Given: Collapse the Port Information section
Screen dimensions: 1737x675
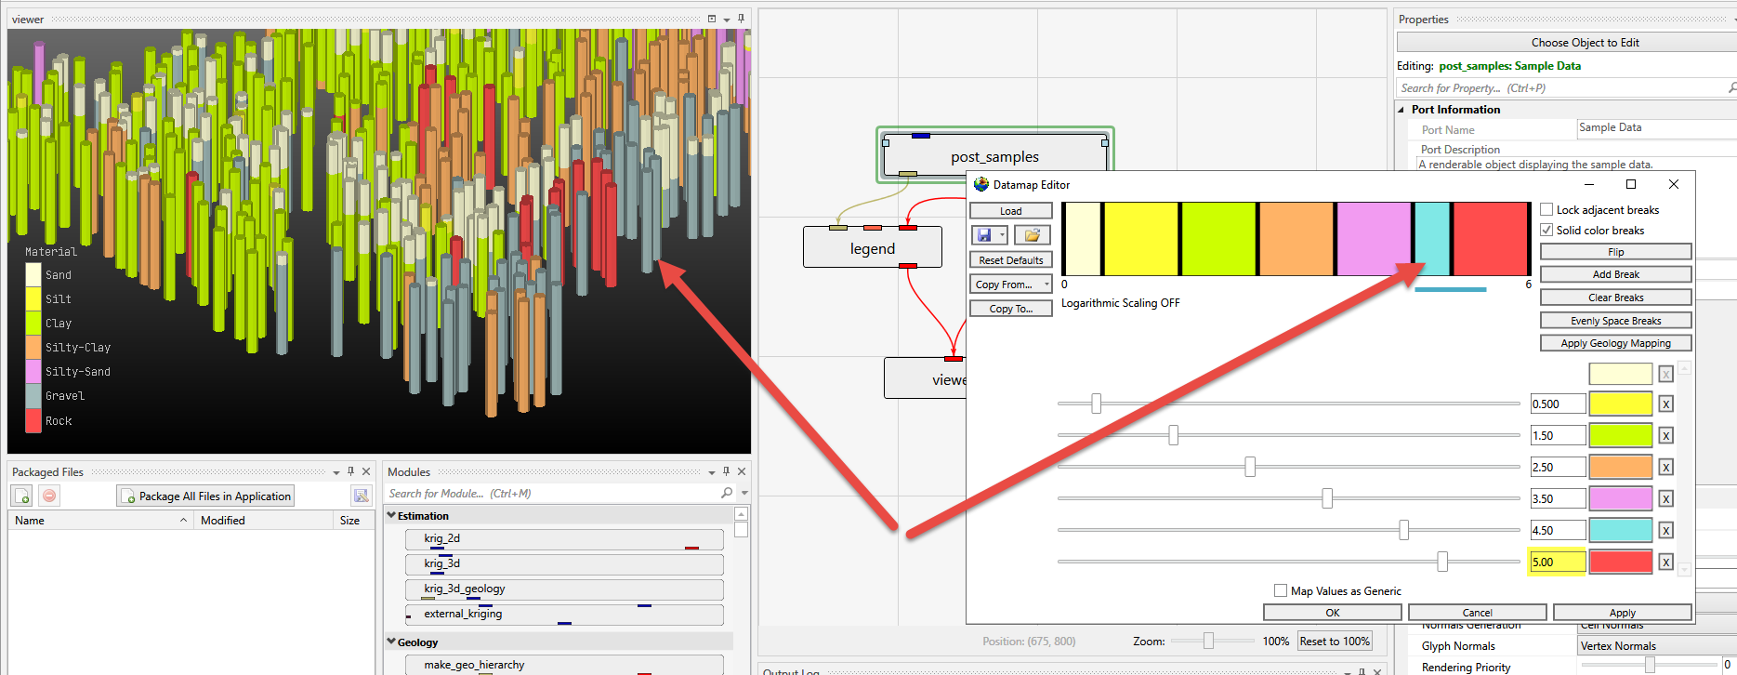Looking at the screenshot, I should 1401,110.
